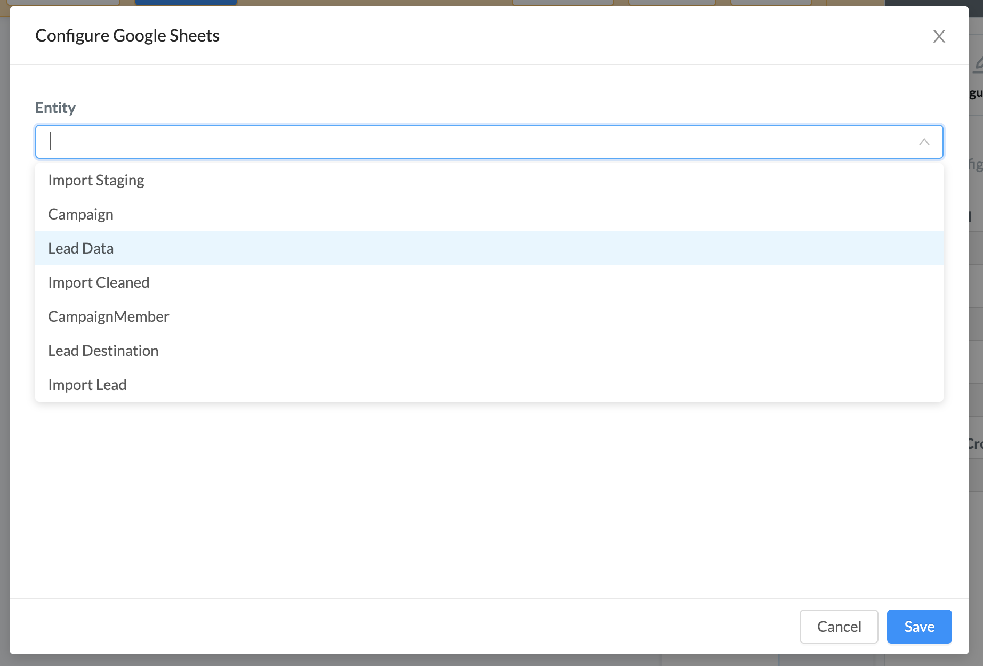The height and width of the screenshot is (666, 983).
Task: Pick Import Lead from the Entity options
Action: (87, 385)
